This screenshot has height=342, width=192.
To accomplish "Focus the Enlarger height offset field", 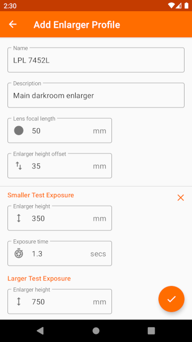I will [60, 166].
